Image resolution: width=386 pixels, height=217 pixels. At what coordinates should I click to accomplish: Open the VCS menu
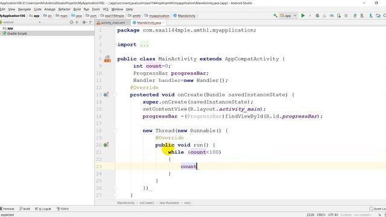[106, 9]
